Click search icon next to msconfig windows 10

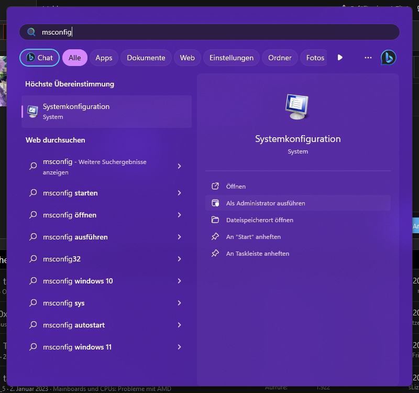click(33, 281)
